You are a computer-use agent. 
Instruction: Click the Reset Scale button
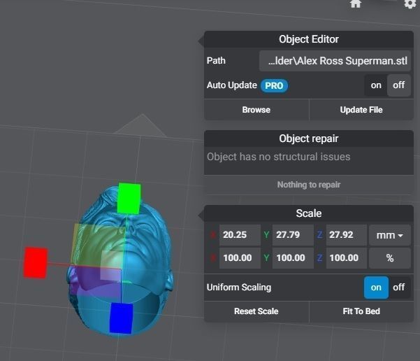coord(256,311)
